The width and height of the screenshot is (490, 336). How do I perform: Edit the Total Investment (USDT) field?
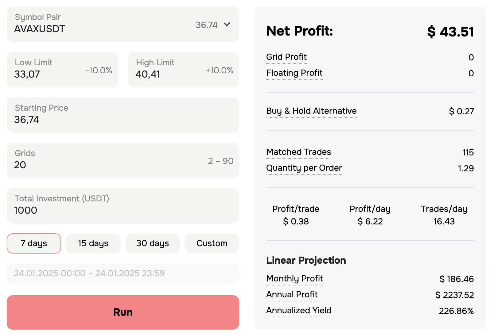(123, 206)
